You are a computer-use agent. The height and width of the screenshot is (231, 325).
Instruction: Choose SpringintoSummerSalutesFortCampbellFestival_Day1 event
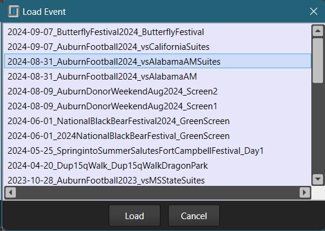157,151
